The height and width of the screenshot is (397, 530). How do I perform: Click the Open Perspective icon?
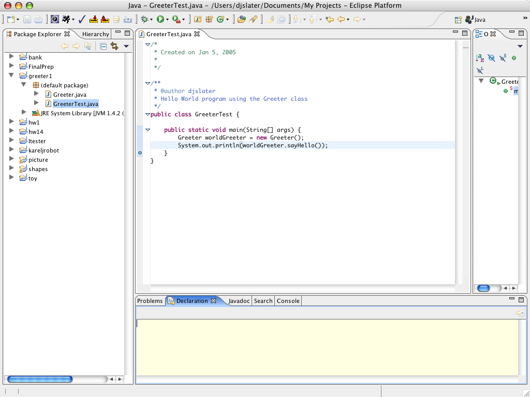coord(458,20)
